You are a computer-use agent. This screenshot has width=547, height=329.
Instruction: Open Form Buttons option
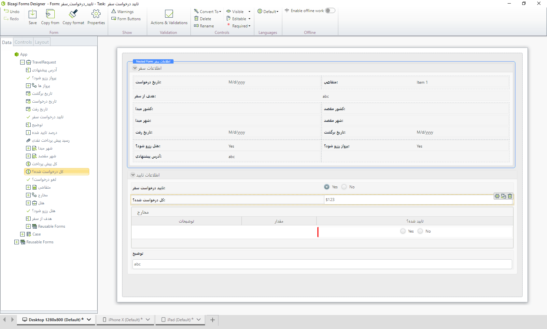pos(126,19)
